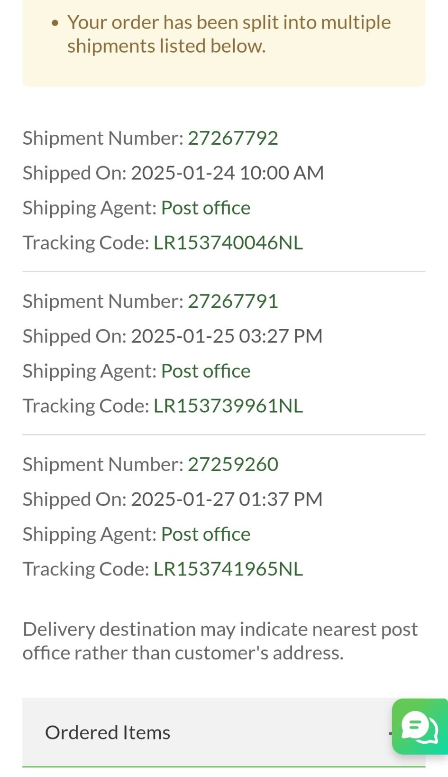Open the live chat support widget
This screenshot has width=448, height=777.
[x=420, y=726]
